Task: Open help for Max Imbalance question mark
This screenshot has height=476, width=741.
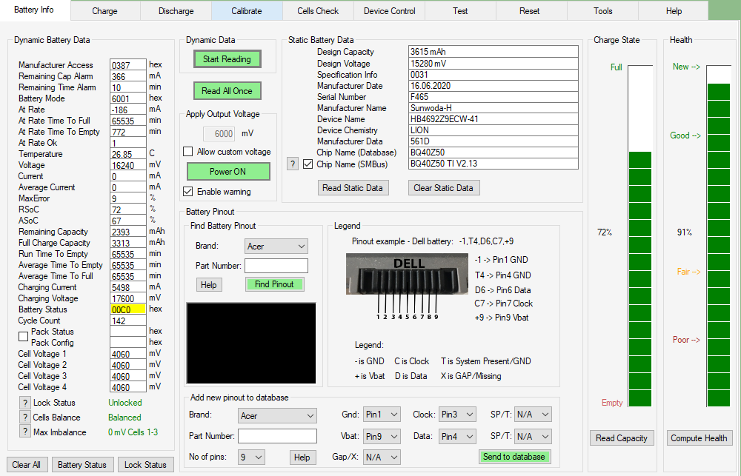Action: 25,432
